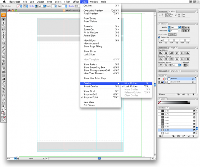The width and height of the screenshot is (200, 167).
Task: Toggle visibility eye of Column Grid layer
Action: pyautogui.click(x=159, y=82)
